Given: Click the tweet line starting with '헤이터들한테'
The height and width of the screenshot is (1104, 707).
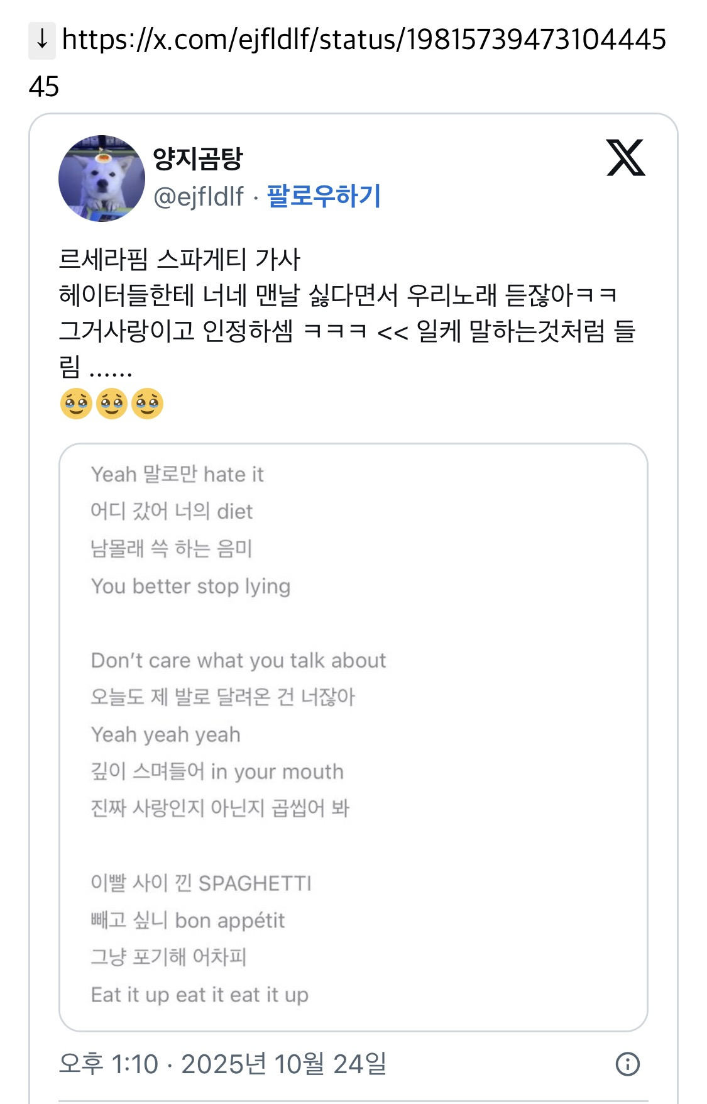Looking at the screenshot, I should pyautogui.click(x=337, y=295).
